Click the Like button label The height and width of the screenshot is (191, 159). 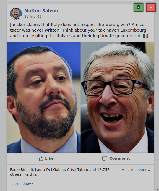pyautogui.click(x=49, y=158)
